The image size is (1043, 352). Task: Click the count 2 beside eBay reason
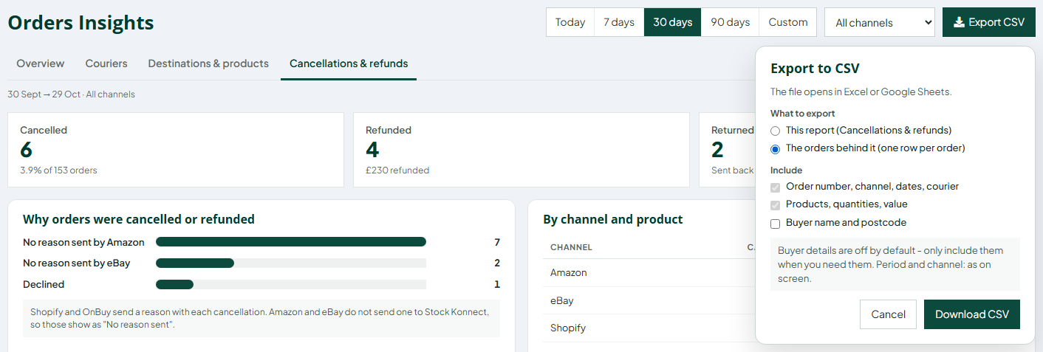[x=497, y=263]
